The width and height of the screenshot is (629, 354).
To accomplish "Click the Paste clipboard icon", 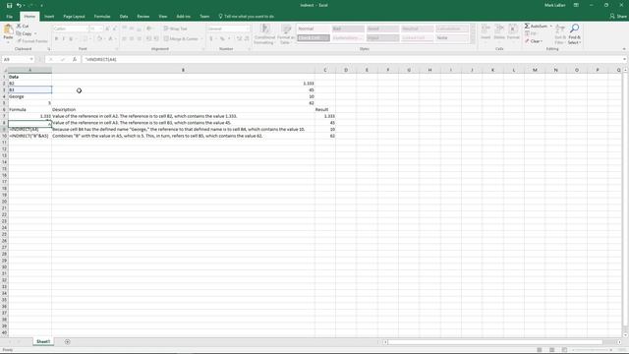I will pos(8,29).
